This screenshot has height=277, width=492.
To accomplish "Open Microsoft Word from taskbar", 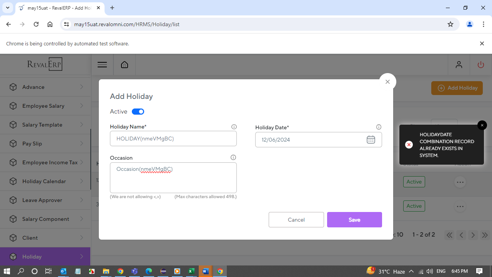I will 205,271.
